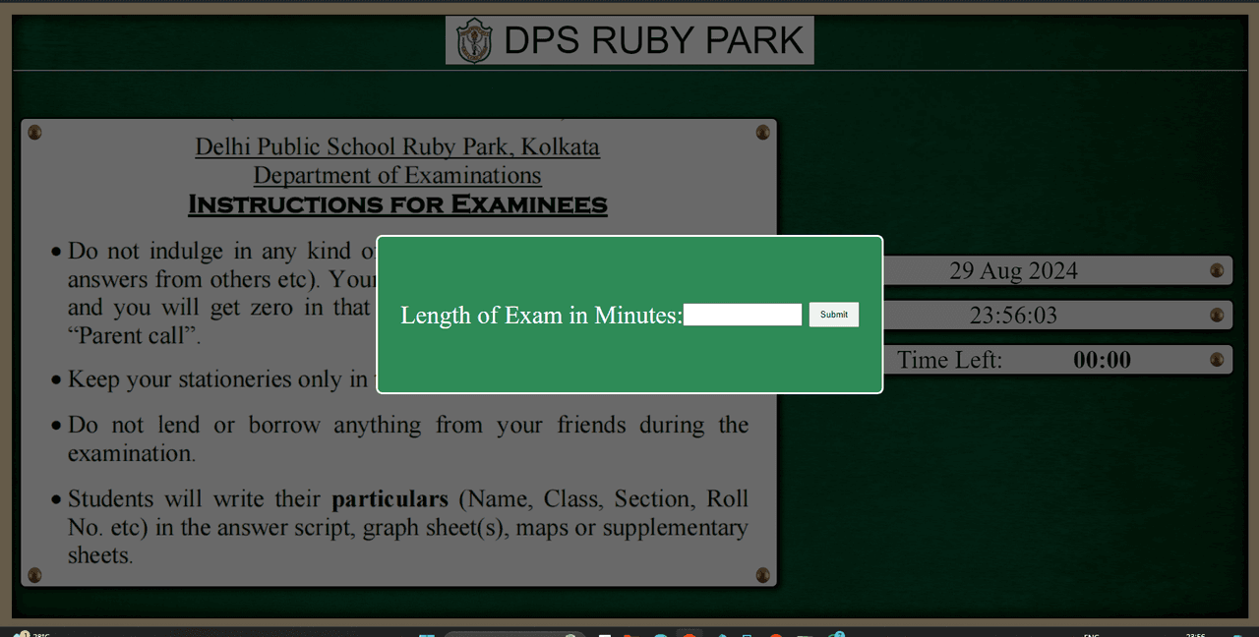This screenshot has width=1259, height=637.
Task: Click the DPS RUBY PARK header title
Action: (654, 40)
